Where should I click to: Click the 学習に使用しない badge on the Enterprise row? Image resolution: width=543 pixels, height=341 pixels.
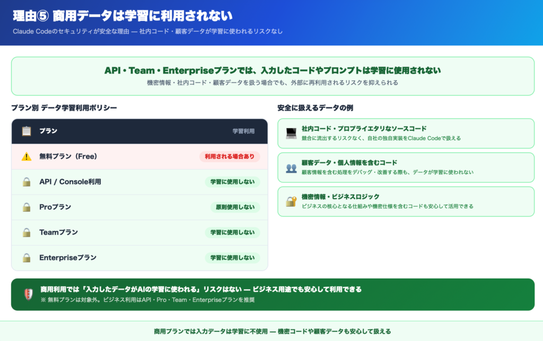pos(232,258)
